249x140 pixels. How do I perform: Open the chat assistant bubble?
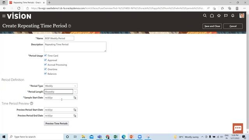tap(238, 128)
